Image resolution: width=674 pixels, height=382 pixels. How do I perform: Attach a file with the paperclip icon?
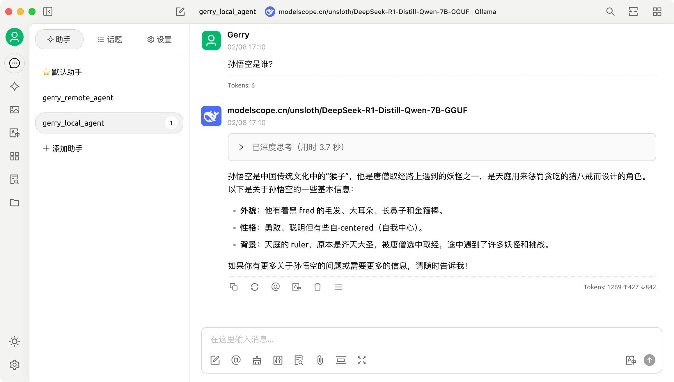(x=320, y=360)
